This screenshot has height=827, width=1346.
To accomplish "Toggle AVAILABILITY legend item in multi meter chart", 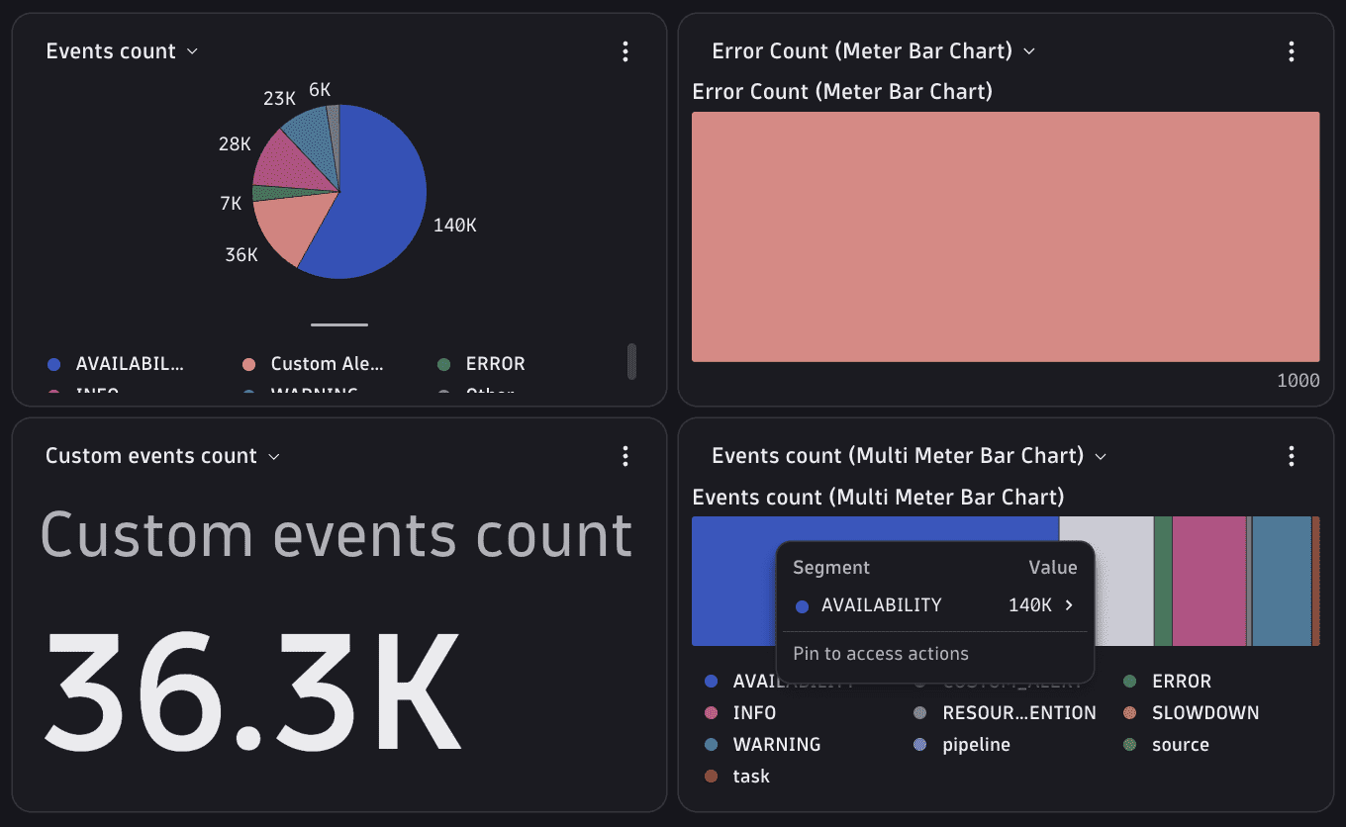I will 778,682.
